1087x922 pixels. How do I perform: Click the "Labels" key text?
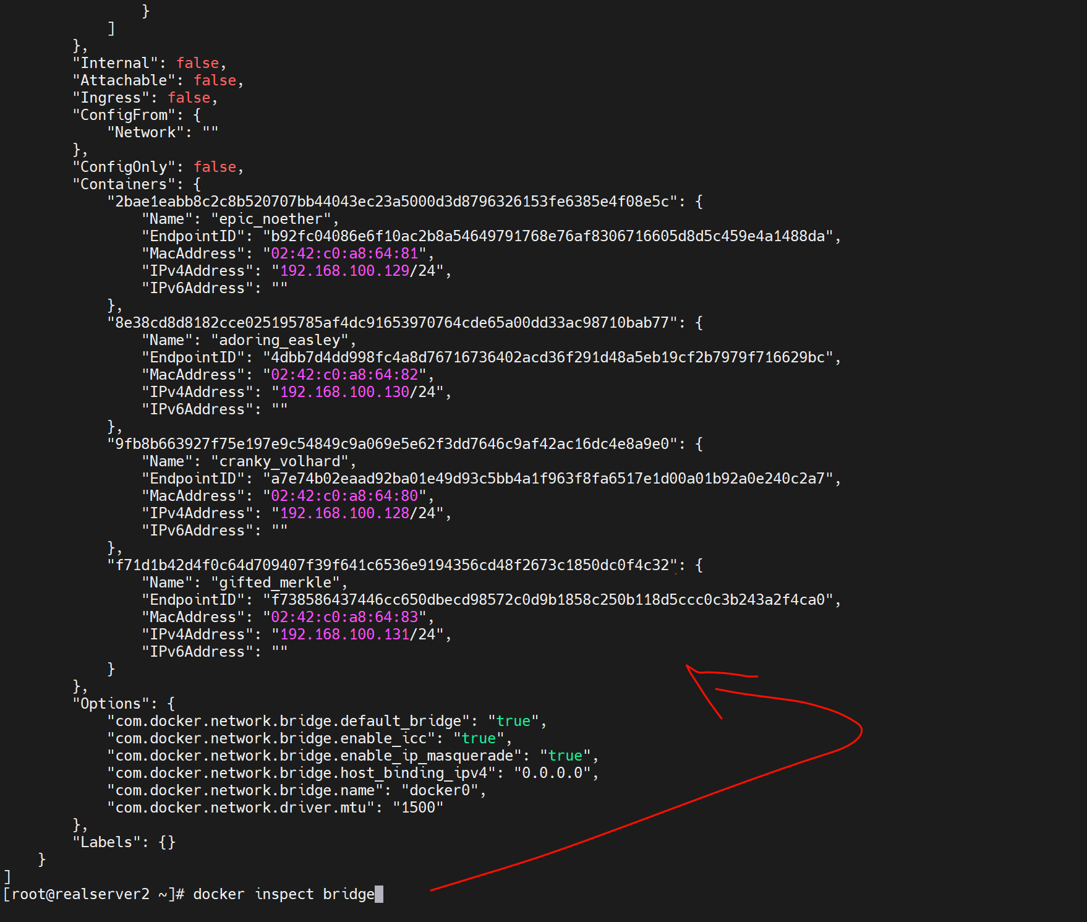coord(106,842)
